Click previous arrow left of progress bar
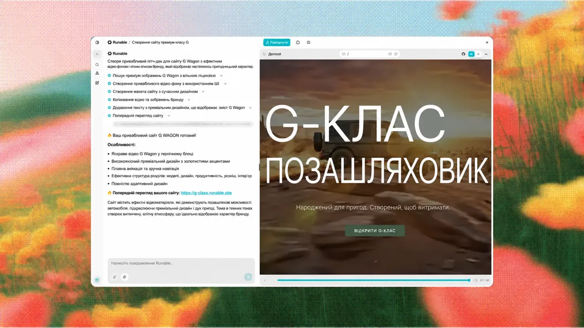Viewport: 584px width, 328px height. tap(266, 280)
